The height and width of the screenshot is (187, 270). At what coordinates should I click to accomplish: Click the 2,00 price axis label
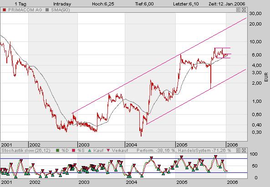click(x=257, y=83)
